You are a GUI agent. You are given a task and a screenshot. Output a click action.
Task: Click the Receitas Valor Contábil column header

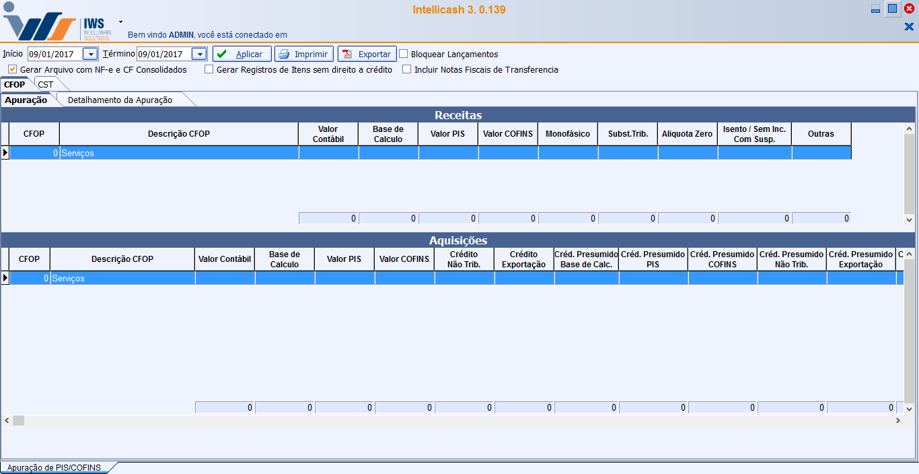coord(328,134)
